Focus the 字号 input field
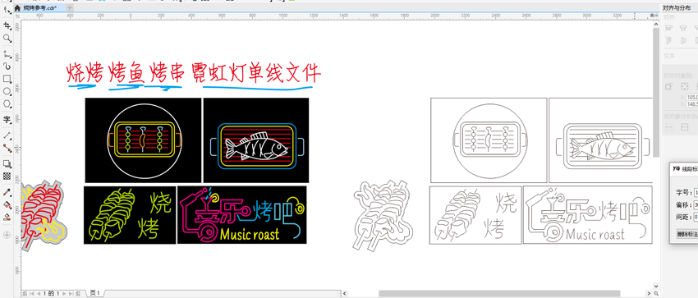This screenshot has width=698, height=298. point(695,192)
